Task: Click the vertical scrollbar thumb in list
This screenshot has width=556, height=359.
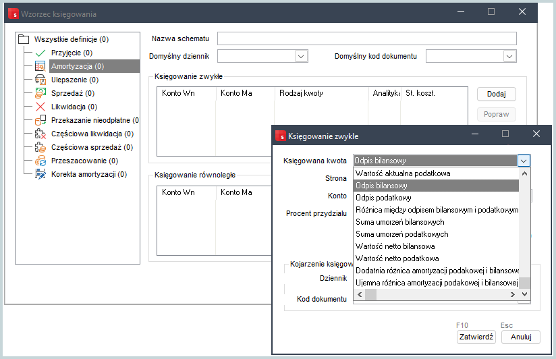Action: (524, 283)
